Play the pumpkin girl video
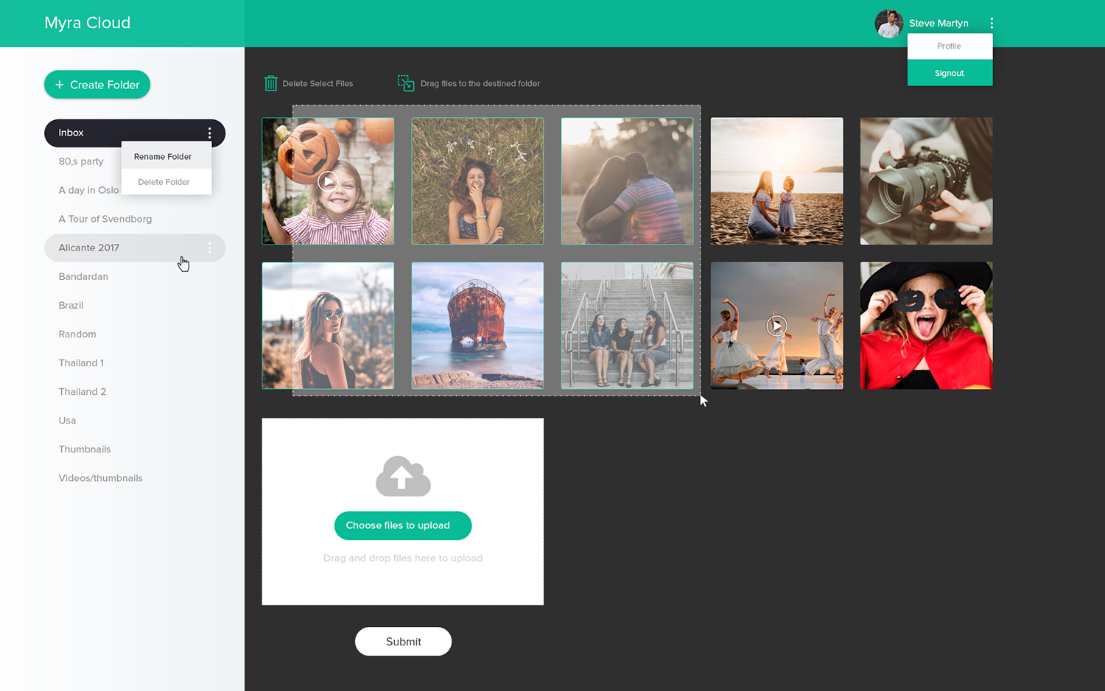The image size is (1105, 691). 327,181
